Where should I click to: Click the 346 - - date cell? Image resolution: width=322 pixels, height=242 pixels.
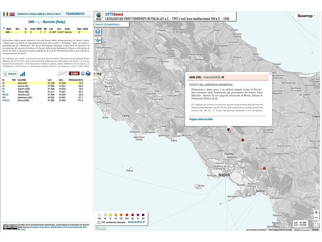click(x=9, y=32)
